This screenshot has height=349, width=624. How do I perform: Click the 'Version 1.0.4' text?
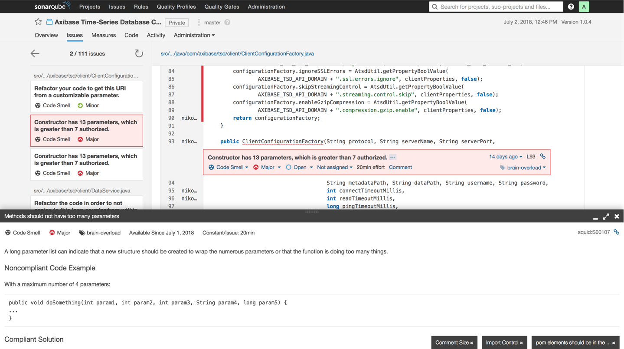(576, 22)
